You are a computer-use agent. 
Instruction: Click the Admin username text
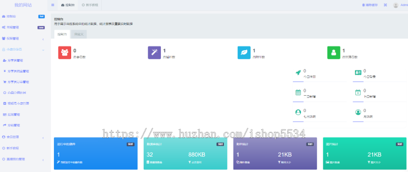[404, 5]
